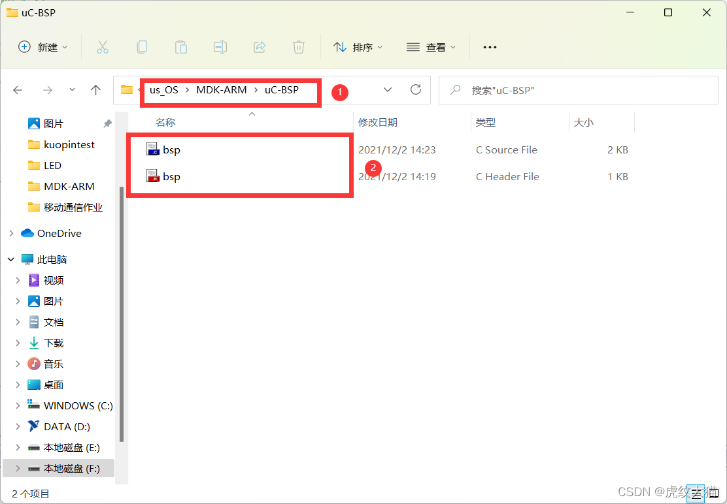This screenshot has height=504, width=727.
Task: Click the Paste clipboard icon
Action: pos(181,47)
